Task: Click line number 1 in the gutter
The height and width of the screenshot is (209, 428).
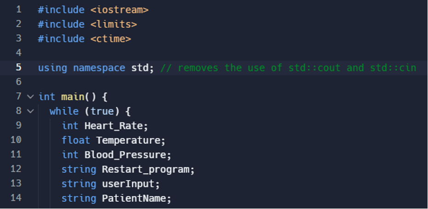Action: 18,9
